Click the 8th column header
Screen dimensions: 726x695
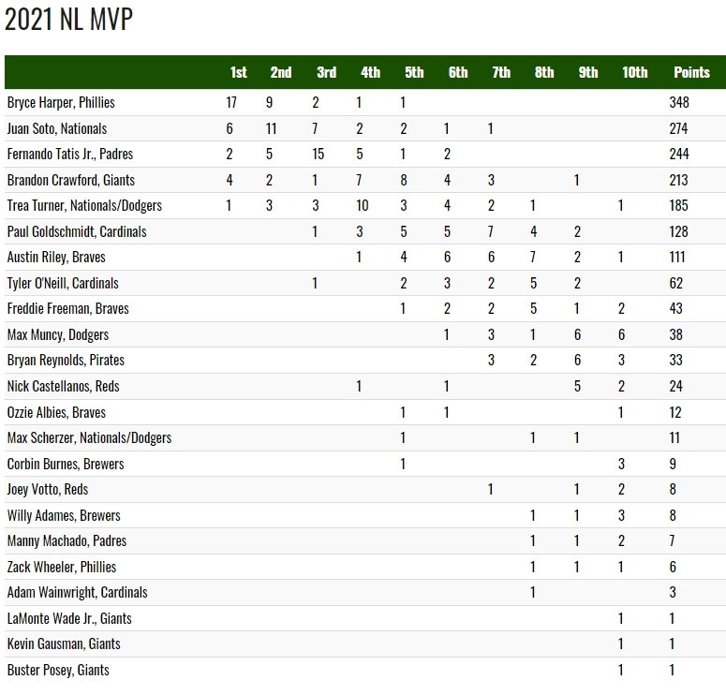(544, 72)
